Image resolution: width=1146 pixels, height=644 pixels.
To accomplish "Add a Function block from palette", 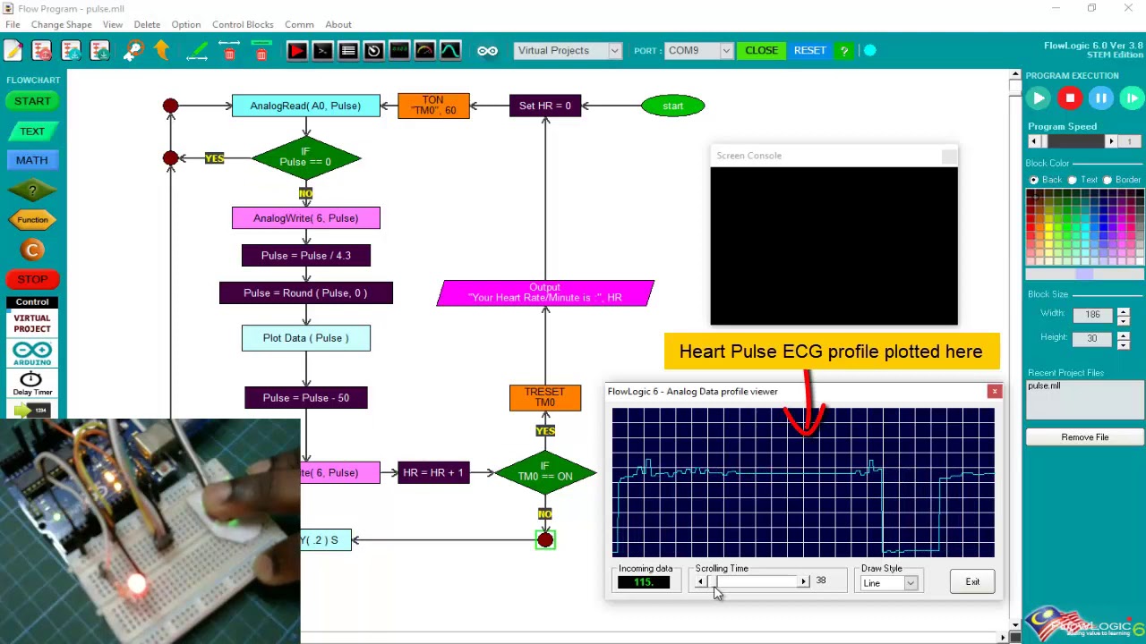I will (32, 220).
